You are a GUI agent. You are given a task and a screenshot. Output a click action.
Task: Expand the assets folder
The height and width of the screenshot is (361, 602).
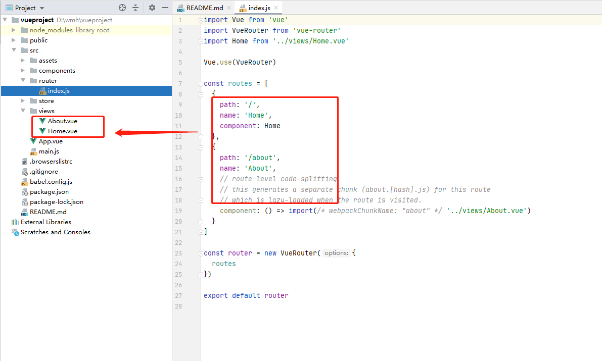(x=23, y=60)
